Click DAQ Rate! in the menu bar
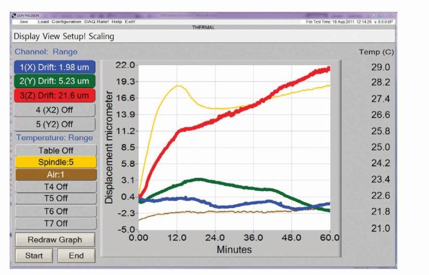This screenshot has width=429, height=275. point(96,21)
